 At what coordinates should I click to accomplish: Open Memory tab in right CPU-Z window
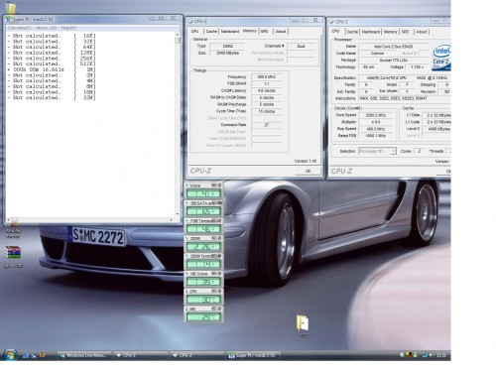390,32
